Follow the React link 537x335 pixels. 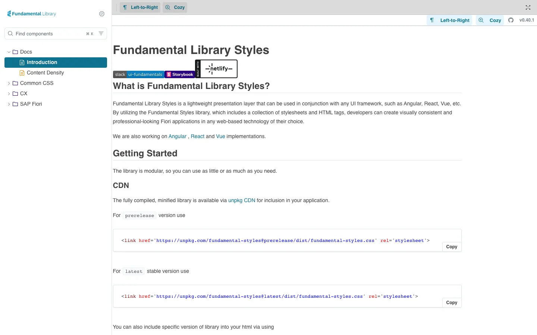point(198,137)
